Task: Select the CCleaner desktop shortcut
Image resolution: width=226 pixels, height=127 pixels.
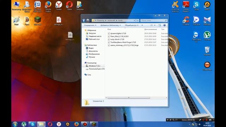Action: coord(186,20)
